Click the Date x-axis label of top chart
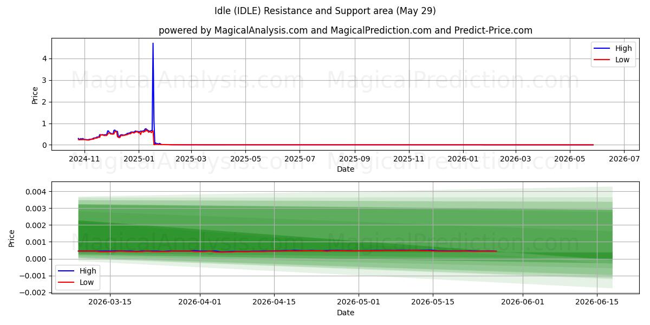The width and height of the screenshot is (650, 325). click(x=346, y=169)
